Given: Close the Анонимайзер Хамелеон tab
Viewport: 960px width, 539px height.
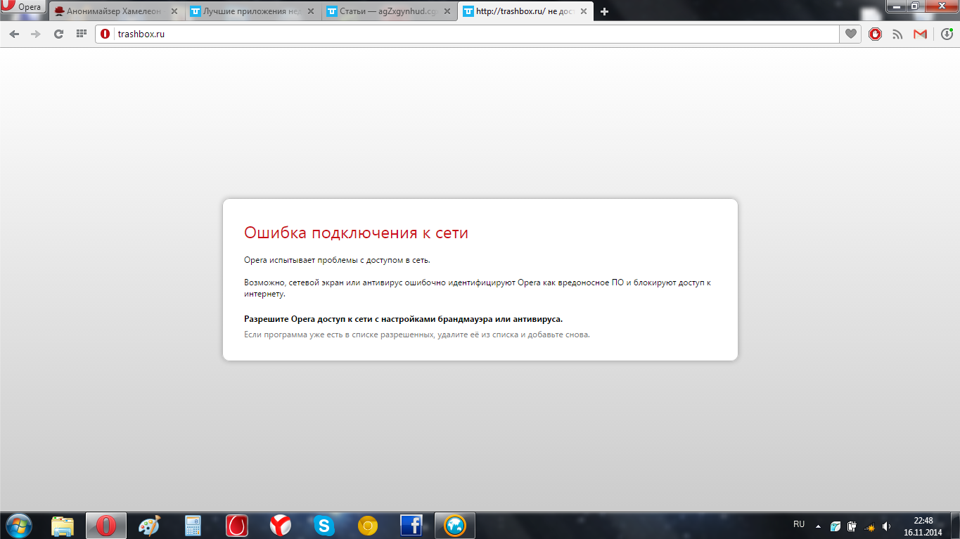Looking at the screenshot, I should 174,11.
